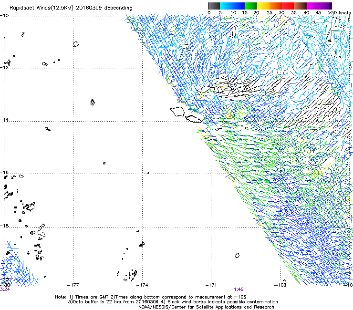353x310 pixels.
Task: Click the blue 5-15 knots legend gradient
Action: pos(232,6)
